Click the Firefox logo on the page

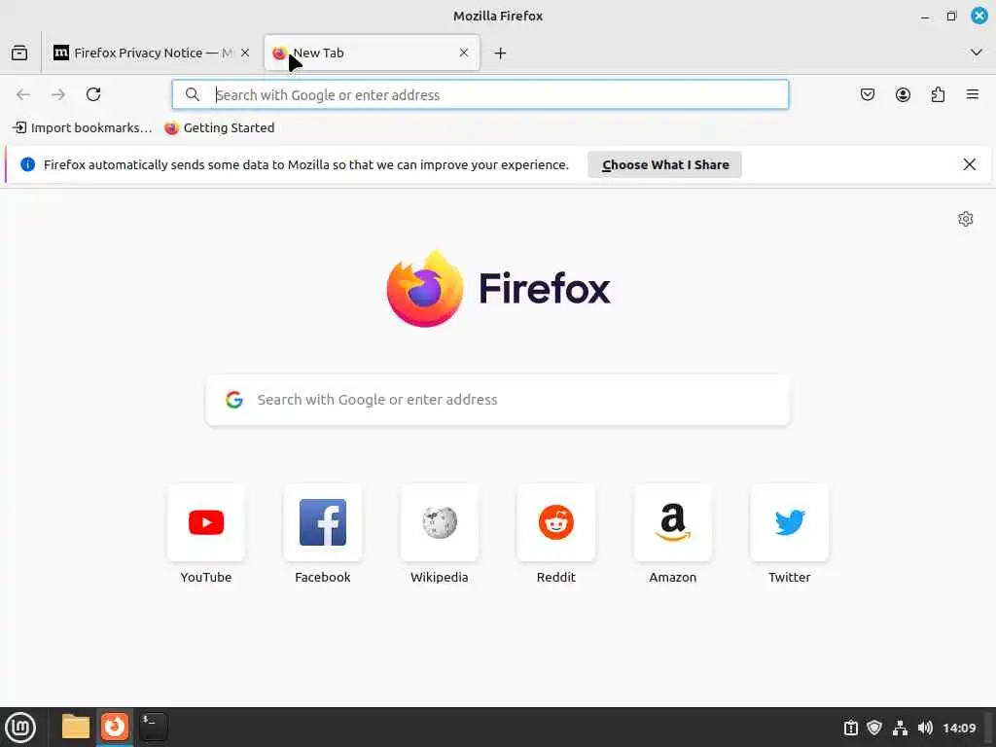[498, 289]
